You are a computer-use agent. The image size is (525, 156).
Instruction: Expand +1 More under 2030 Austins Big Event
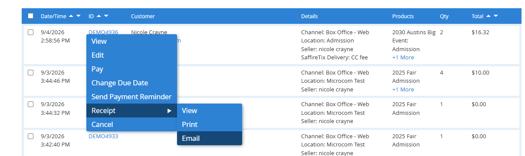point(403,57)
